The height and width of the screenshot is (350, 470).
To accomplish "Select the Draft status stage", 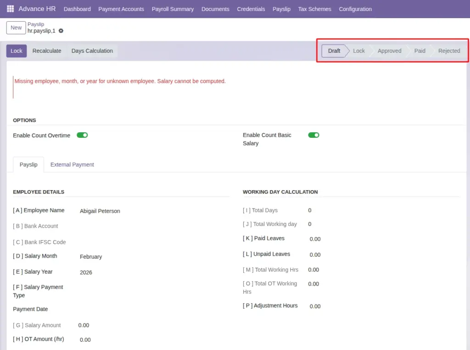I will point(334,51).
